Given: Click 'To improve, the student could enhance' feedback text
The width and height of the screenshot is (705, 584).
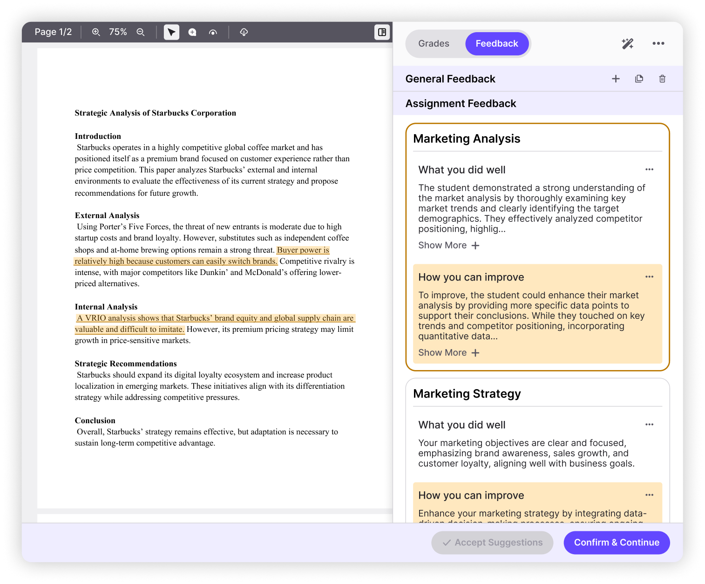Looking at the screenshot, I should click(532, 316).
